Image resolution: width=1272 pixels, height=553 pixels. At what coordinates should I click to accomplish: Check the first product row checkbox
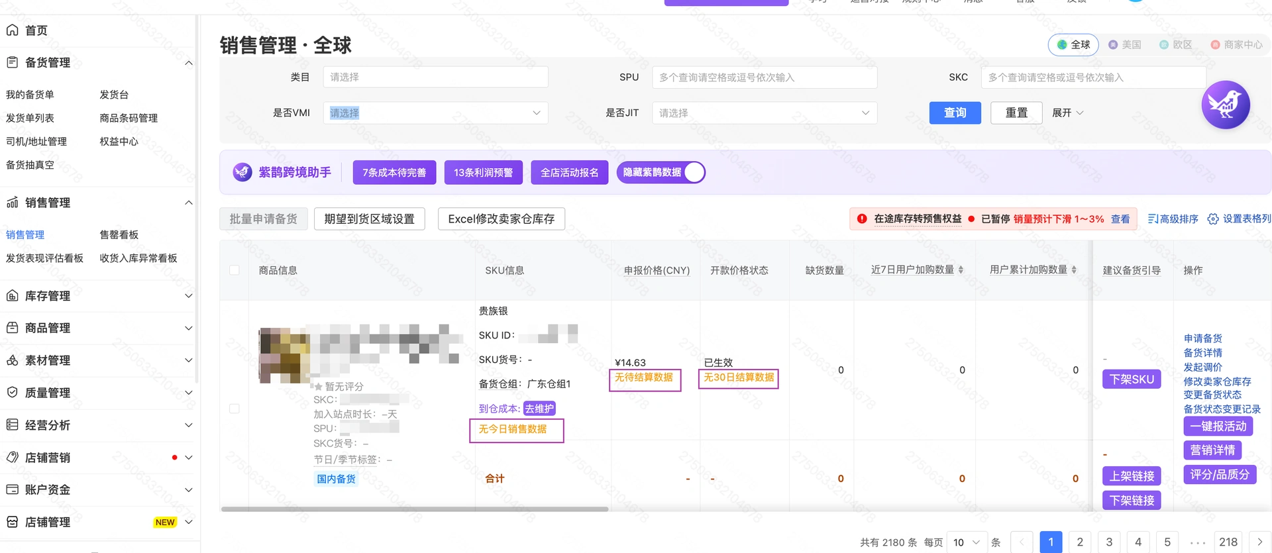tap(235, 409)
